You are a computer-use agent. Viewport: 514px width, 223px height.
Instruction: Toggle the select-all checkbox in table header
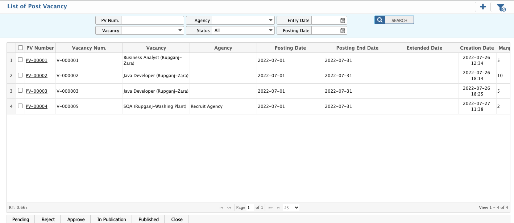pos(20,47)
